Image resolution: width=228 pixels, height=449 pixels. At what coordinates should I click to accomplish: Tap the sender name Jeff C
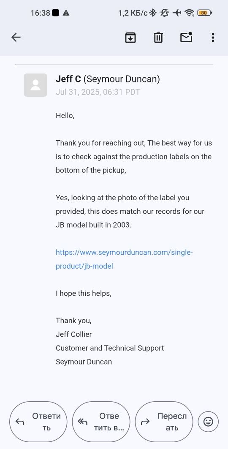[x=68, y=79]
